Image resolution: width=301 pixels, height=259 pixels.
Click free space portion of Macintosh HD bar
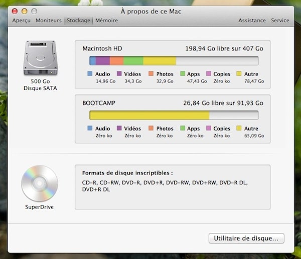pyautogui.click(x=217, y=60)
